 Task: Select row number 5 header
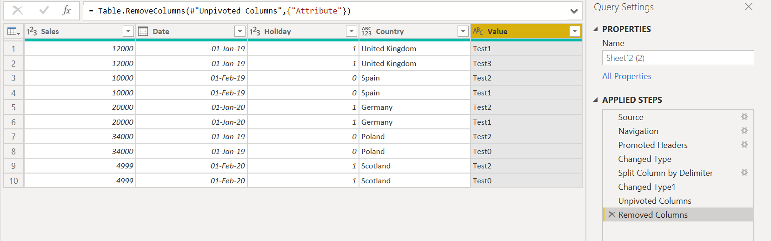13,107
